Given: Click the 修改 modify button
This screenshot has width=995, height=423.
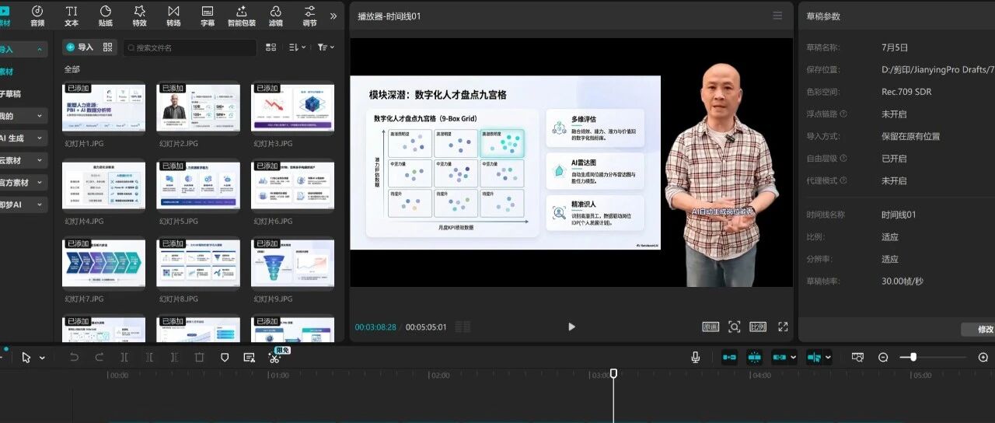Looking at the screenshot, I should point(981,330).
